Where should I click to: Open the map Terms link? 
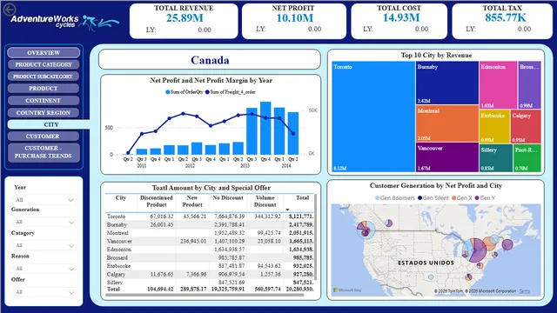click(524, 291)
